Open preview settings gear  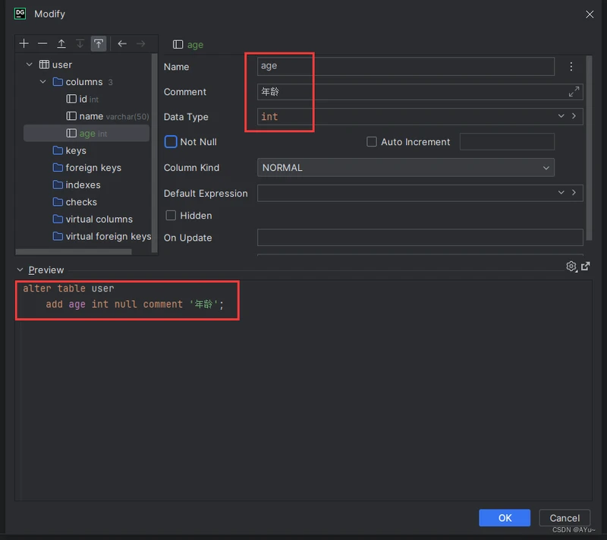[571, 266]
